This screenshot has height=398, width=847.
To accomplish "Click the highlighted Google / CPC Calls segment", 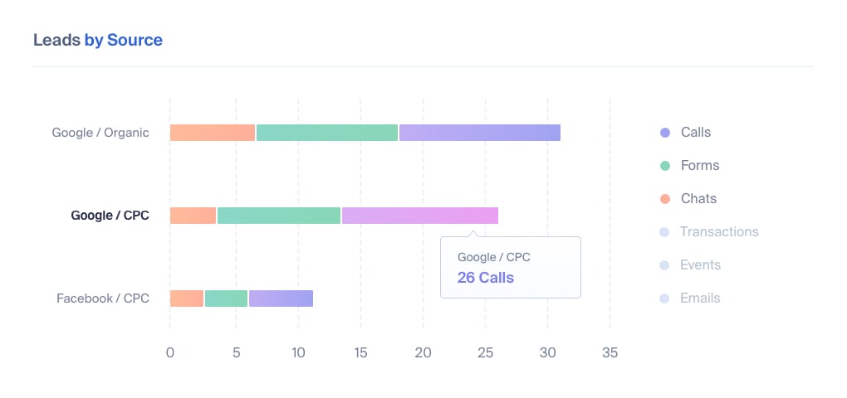I will [x=419, y=216].
